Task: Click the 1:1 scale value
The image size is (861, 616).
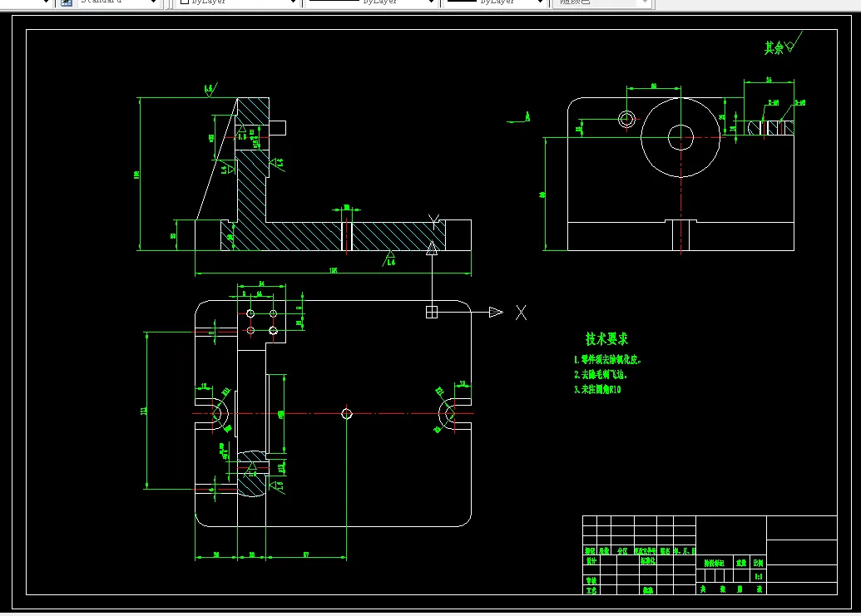Action: tap(759, 576)
